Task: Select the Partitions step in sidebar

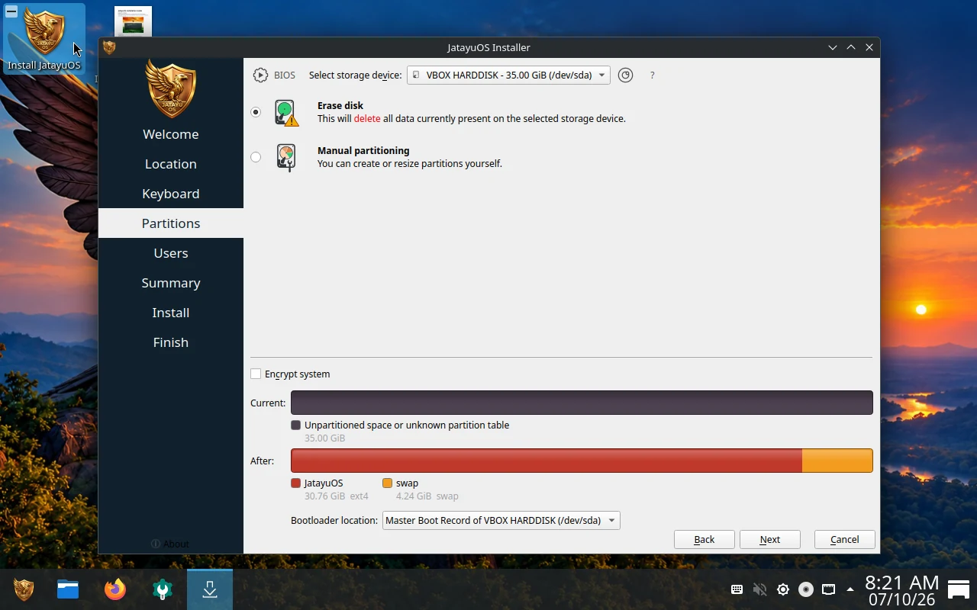Action: point(171,223)
